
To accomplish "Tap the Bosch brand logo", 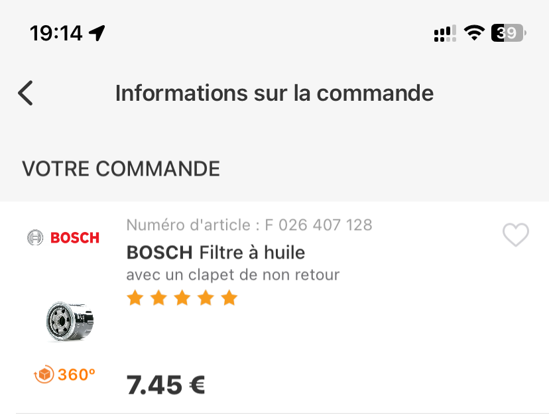I will point(64,237).
